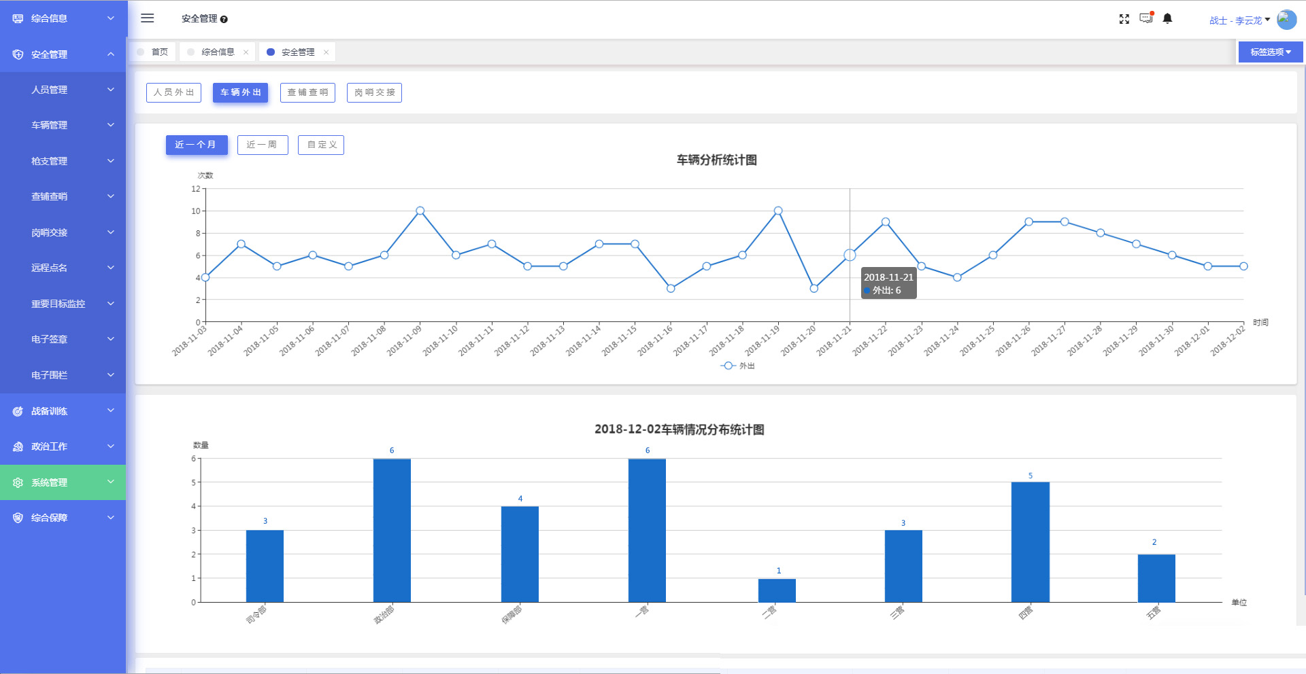1306x674 pixels.
Task: Click the 政治工作 sidebar icon
Action: tap(18, 446)
